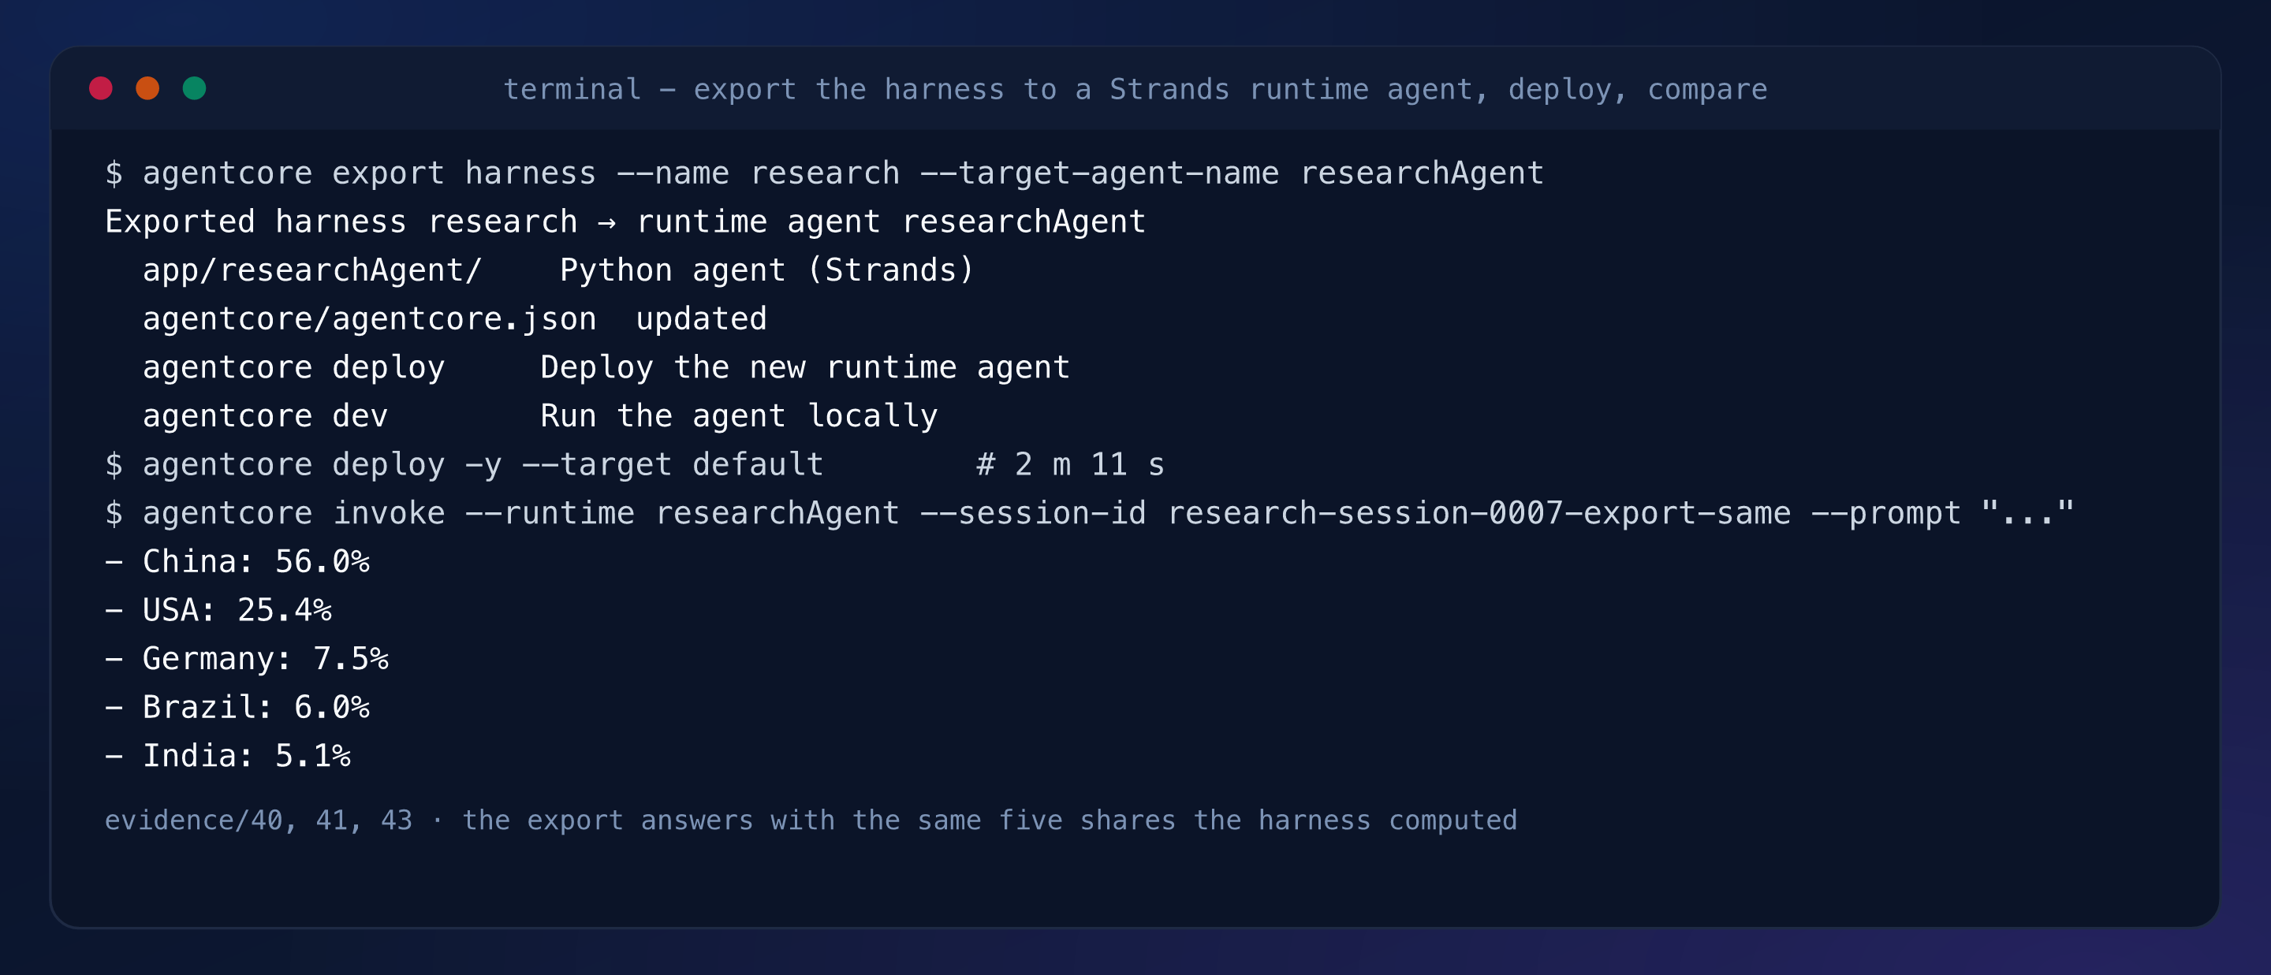This screenshot has height=975, width=2271.
Task: Click the caption 'the export answers with the same five shares'
Action: click(x=819, y=820)
